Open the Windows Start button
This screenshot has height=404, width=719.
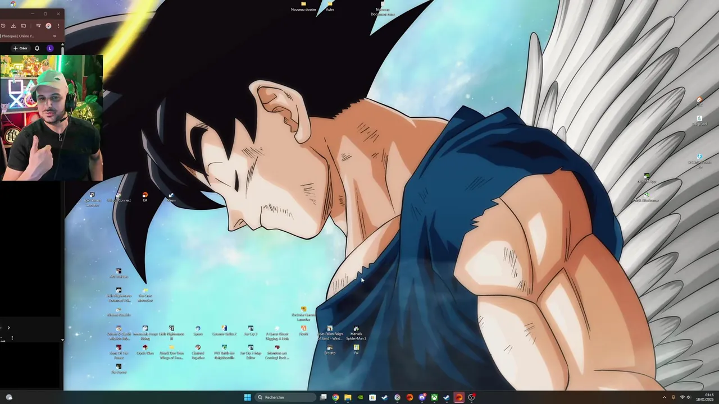[247, 397]
